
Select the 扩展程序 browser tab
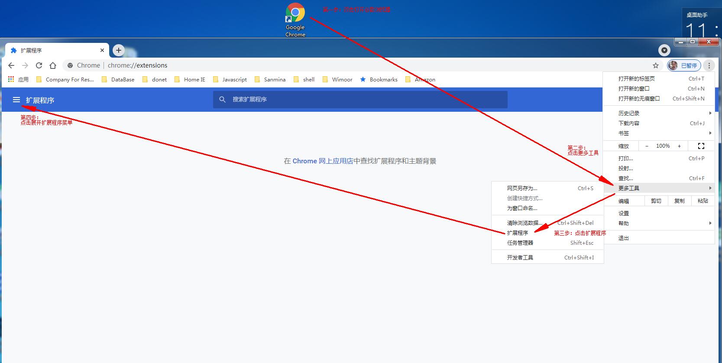coord(57,50)
